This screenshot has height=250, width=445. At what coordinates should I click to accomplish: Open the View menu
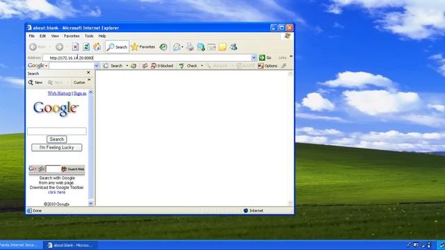point(55,36)
